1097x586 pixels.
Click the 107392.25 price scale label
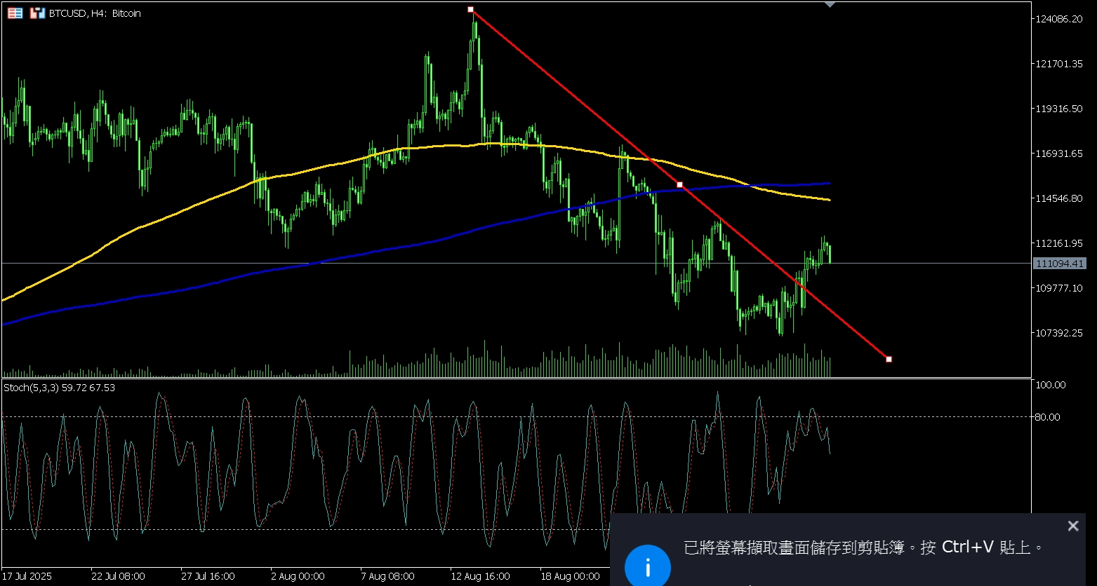click(x=1058, y=333)
